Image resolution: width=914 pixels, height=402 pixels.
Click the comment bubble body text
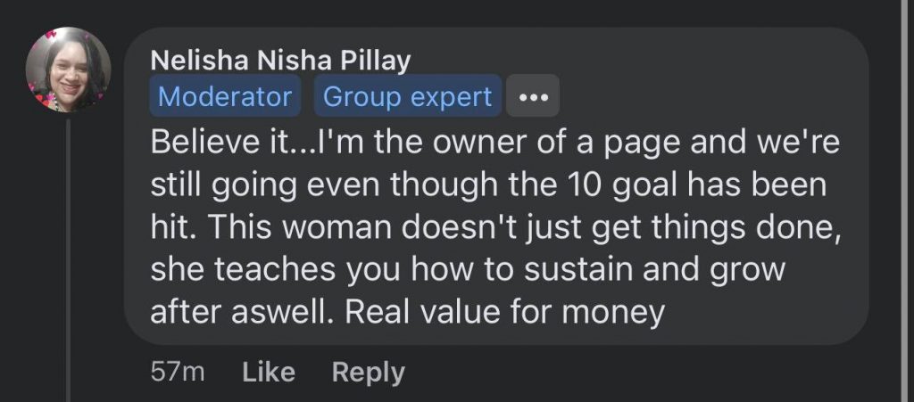tap(495, 228)
